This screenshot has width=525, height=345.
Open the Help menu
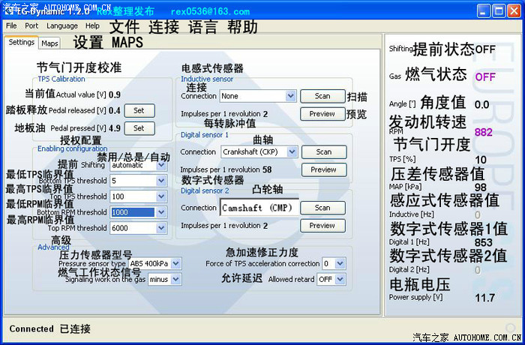point(92,25)
